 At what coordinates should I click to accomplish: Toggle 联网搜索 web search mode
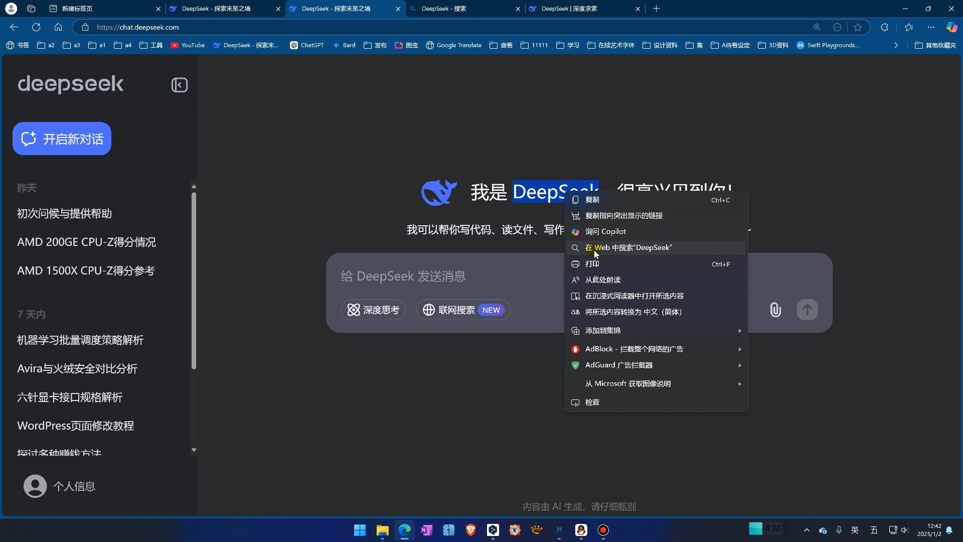463,310
